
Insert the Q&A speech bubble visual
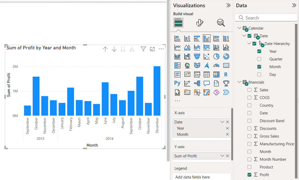pos(206,83)
